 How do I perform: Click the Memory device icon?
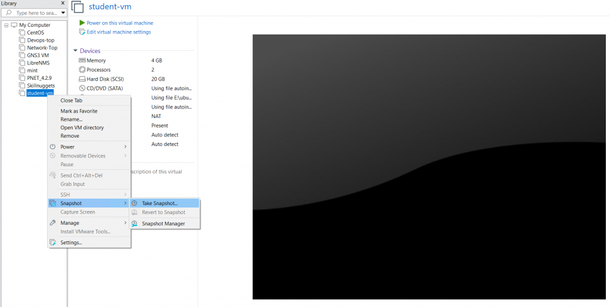(82, 60)
